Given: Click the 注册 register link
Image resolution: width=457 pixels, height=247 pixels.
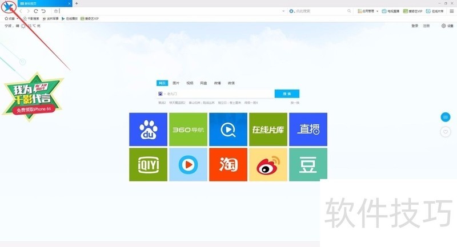Looking at the screenshot, I should tap(426, 26).
